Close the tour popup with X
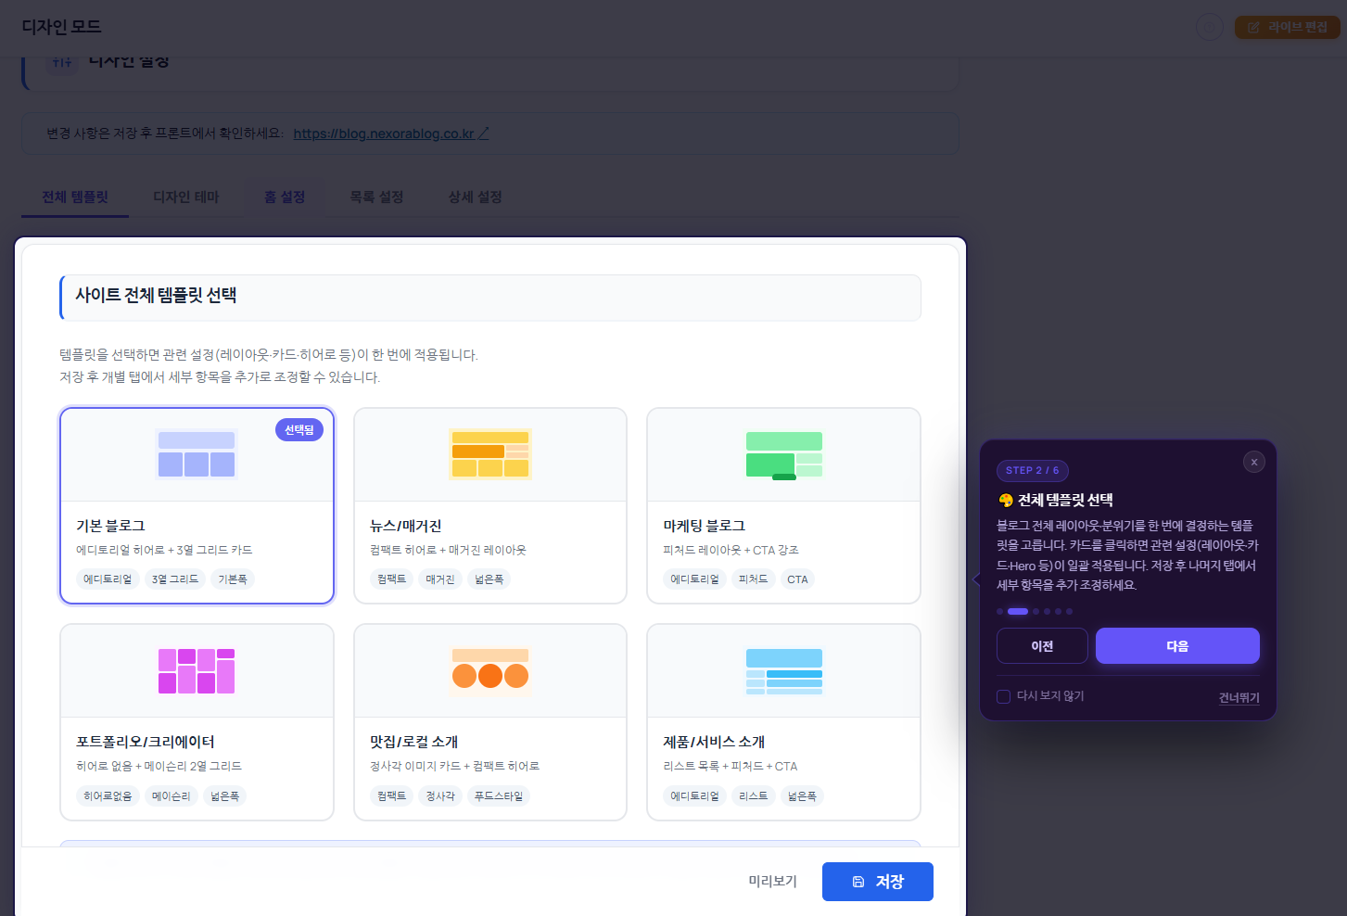Image resolution: width=1347 pixels, height=916 pixels. [x=1253, y=462]
